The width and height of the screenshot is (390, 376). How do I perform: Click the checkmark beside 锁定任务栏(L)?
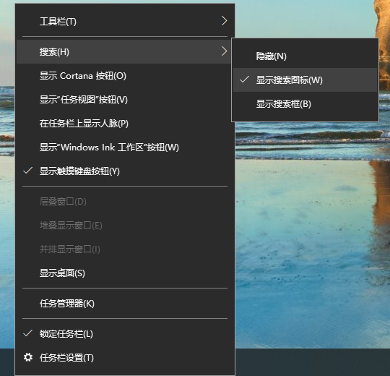click(x=28, y=333)
